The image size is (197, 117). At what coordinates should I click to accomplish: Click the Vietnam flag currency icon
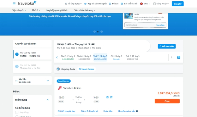(141, 4)
